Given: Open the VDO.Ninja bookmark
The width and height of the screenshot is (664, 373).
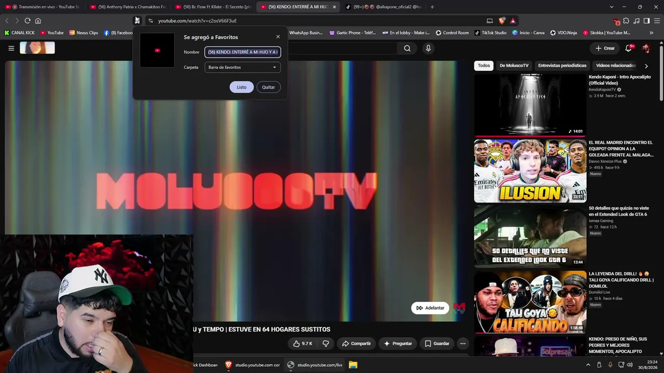Looking at the screenshot, I should pos(563,33).
